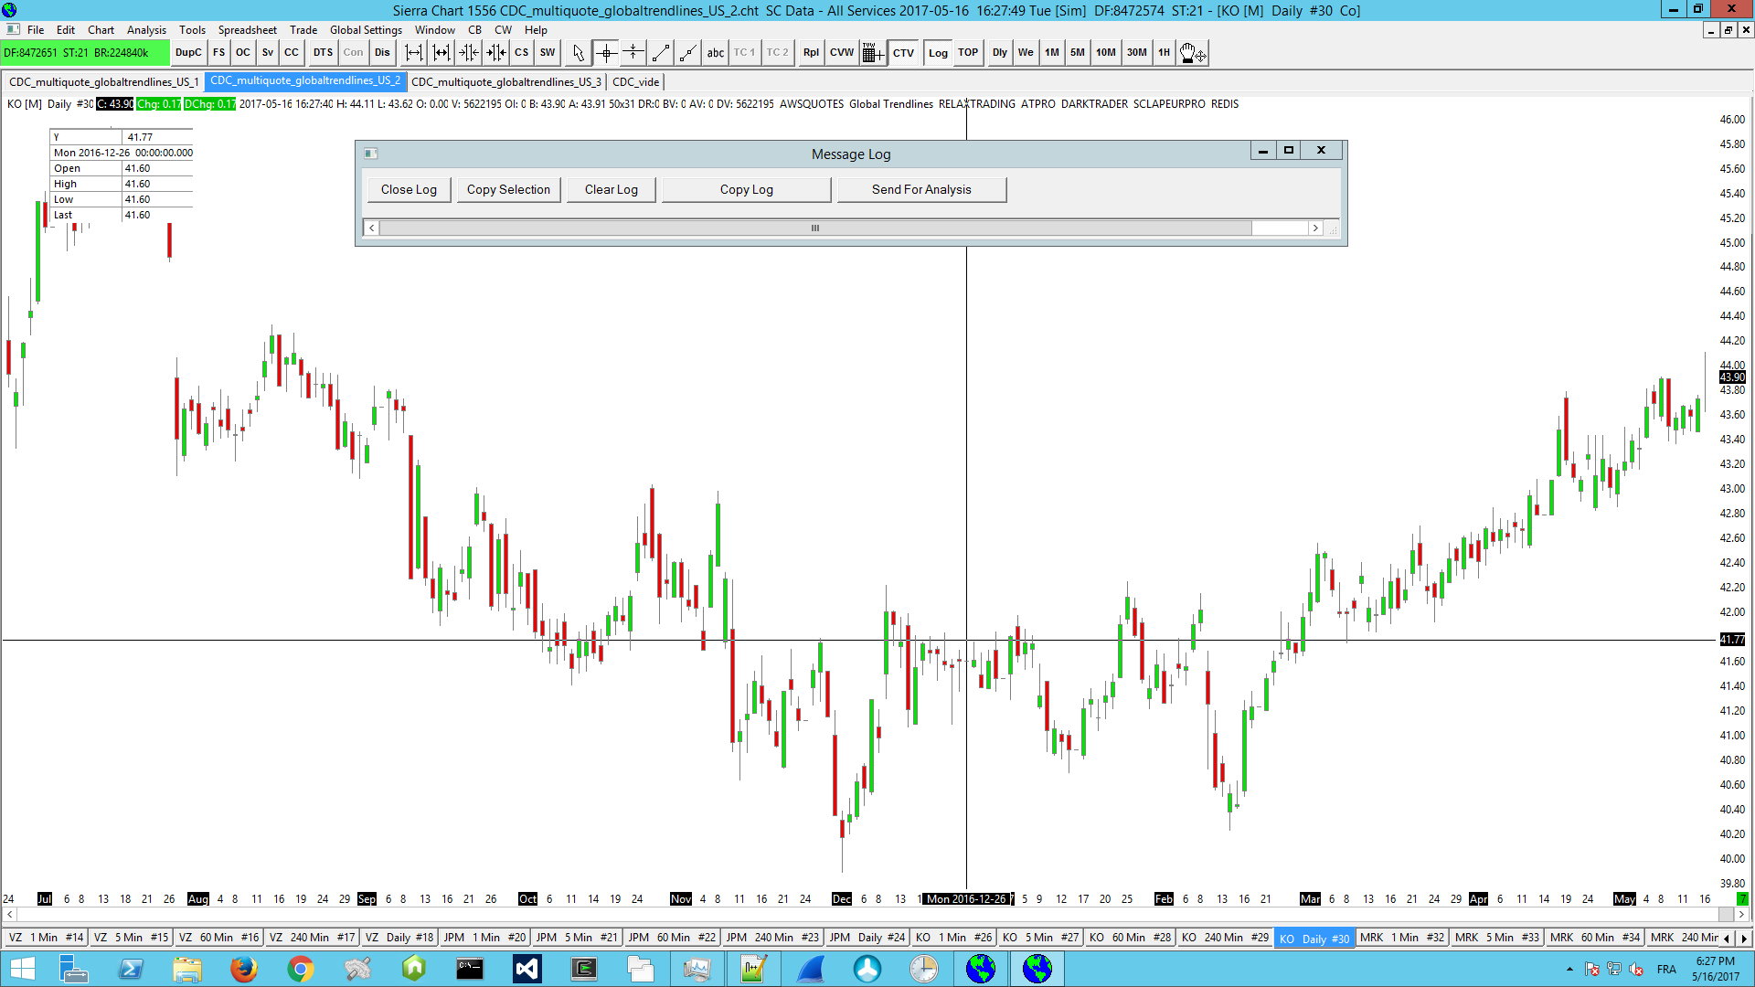Click Send For Analysis button
The height and width of the screenshot is (987, 1755).
(920, 190)
